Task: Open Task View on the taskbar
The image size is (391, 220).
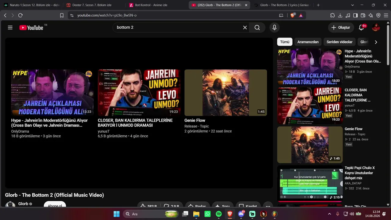Action: tap(185, 214)
